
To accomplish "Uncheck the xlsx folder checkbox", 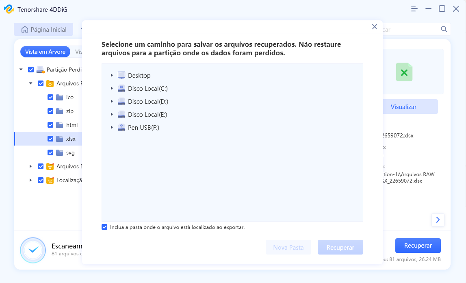I will (50, 139).
